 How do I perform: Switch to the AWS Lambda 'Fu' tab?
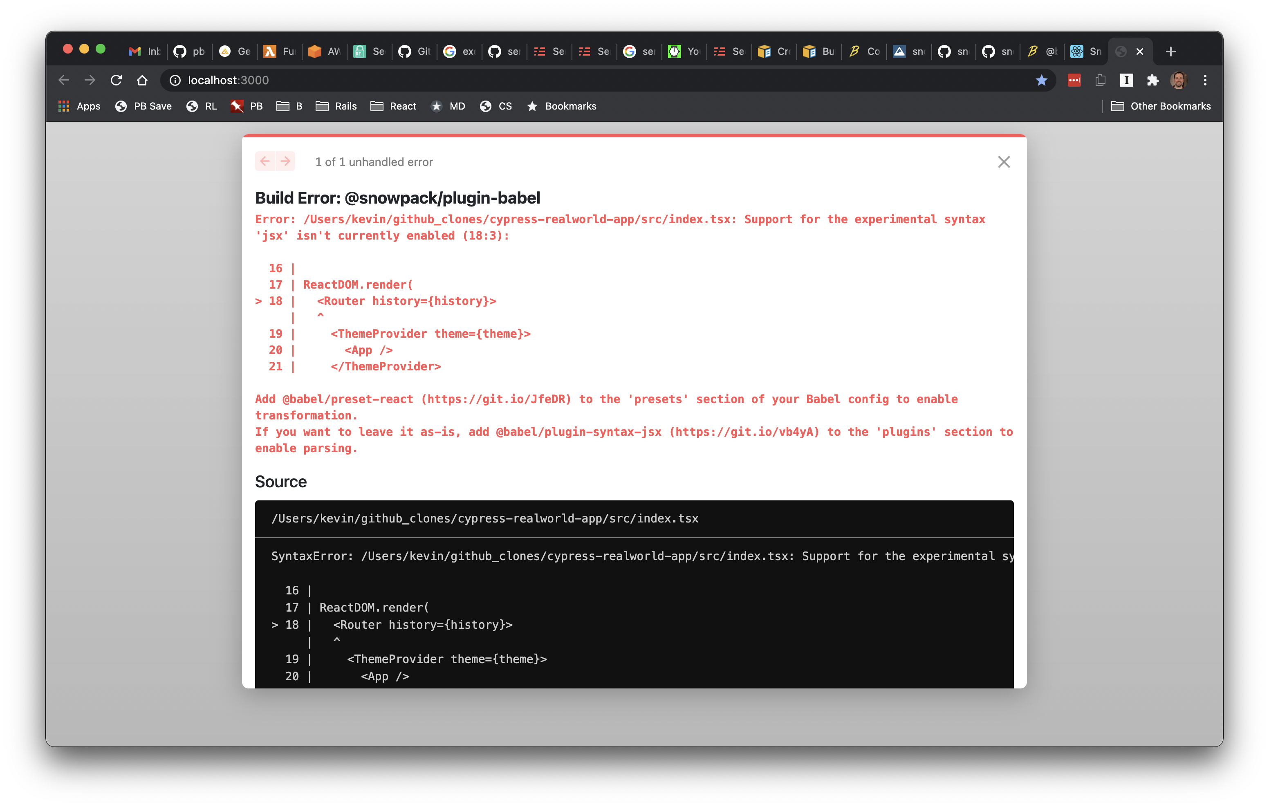279,51
